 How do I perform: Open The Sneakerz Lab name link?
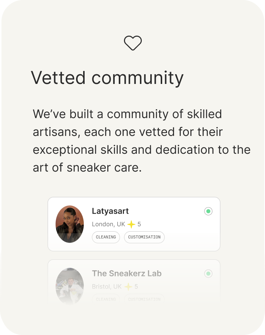tap(127, 273)
